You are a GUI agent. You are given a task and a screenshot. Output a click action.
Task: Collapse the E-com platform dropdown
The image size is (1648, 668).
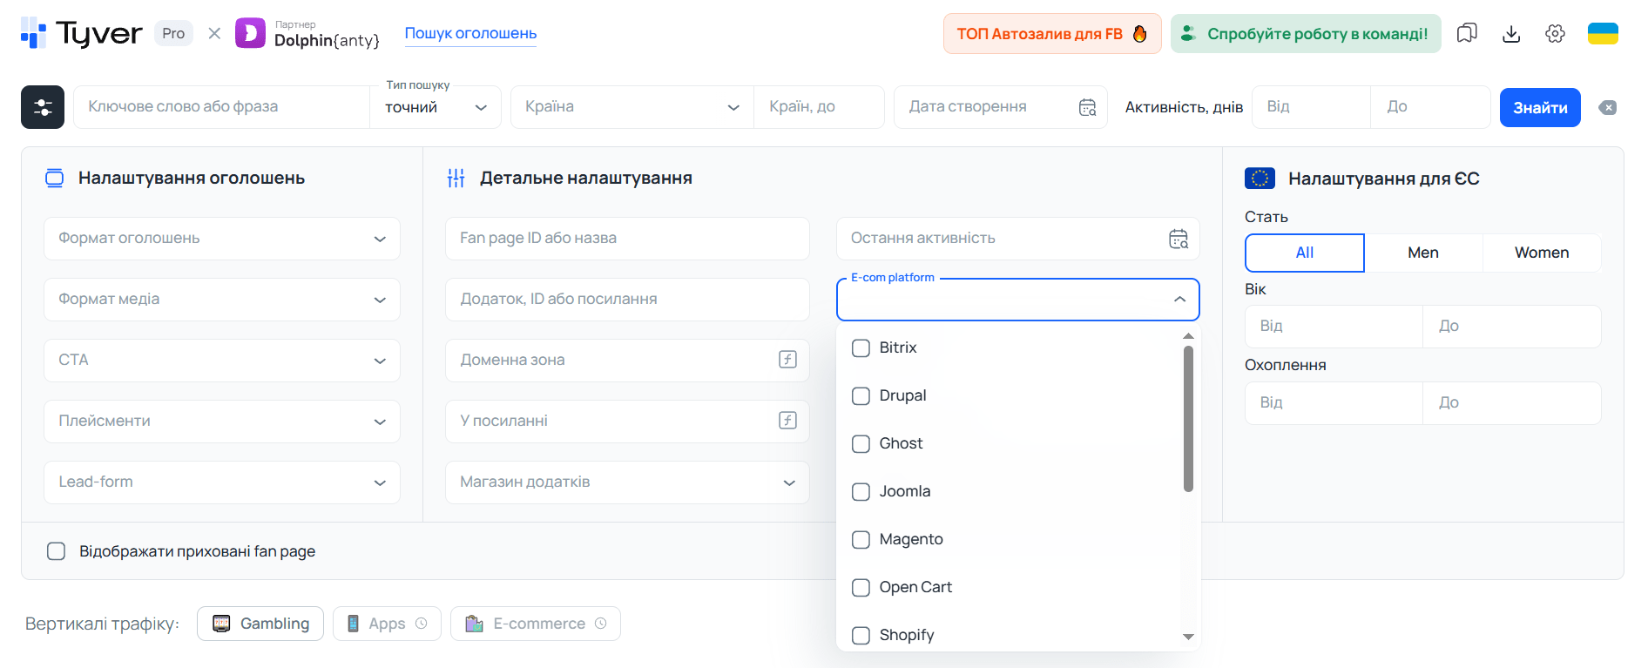click(1179, 299)
